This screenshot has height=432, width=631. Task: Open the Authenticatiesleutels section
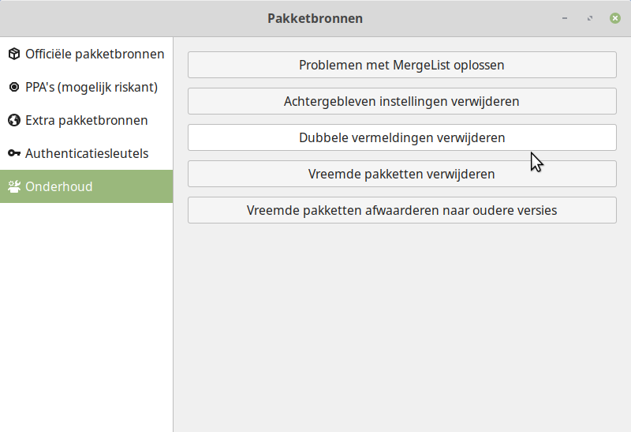(x=87, y=153)
